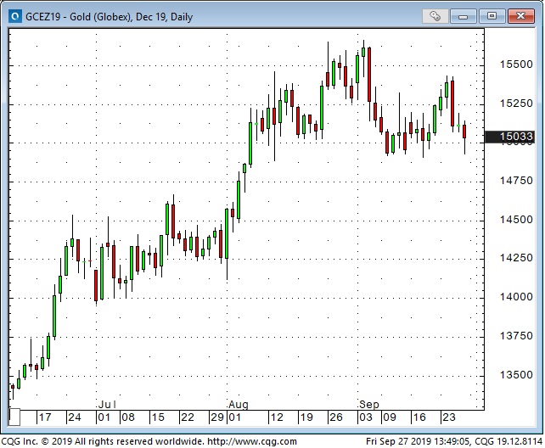Click the date label 03 on time axis
Viewport: 545px width, 448px height.
[x=366, y=417]
